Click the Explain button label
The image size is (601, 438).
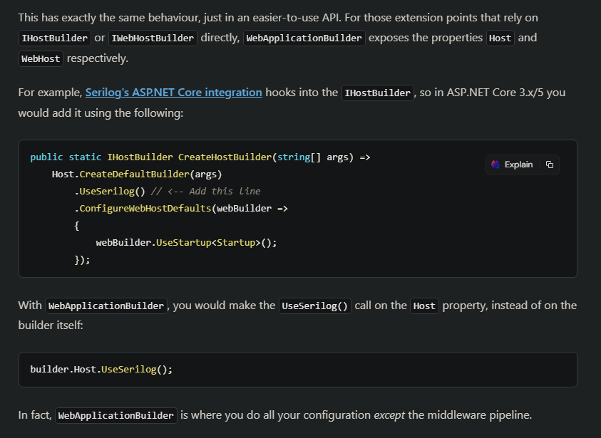point(518,165)
